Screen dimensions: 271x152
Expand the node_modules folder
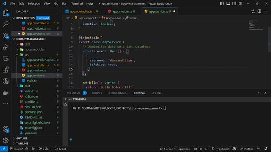(x=35, y=49)
